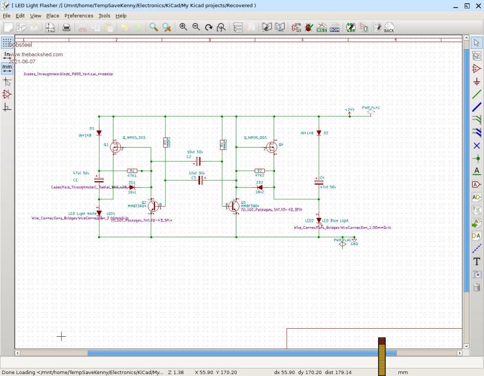Click the Annotate schematic components icon
The width and height of the screenshot is (484, 376).
297,27
